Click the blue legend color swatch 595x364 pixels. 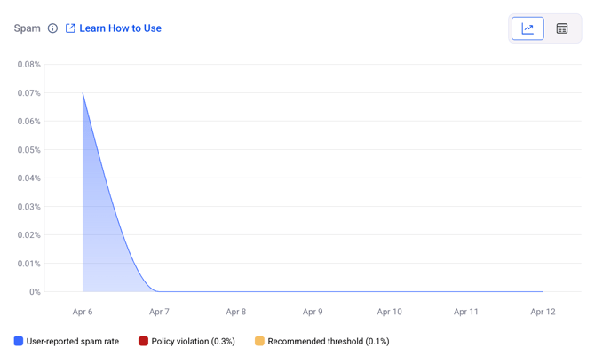19,341
